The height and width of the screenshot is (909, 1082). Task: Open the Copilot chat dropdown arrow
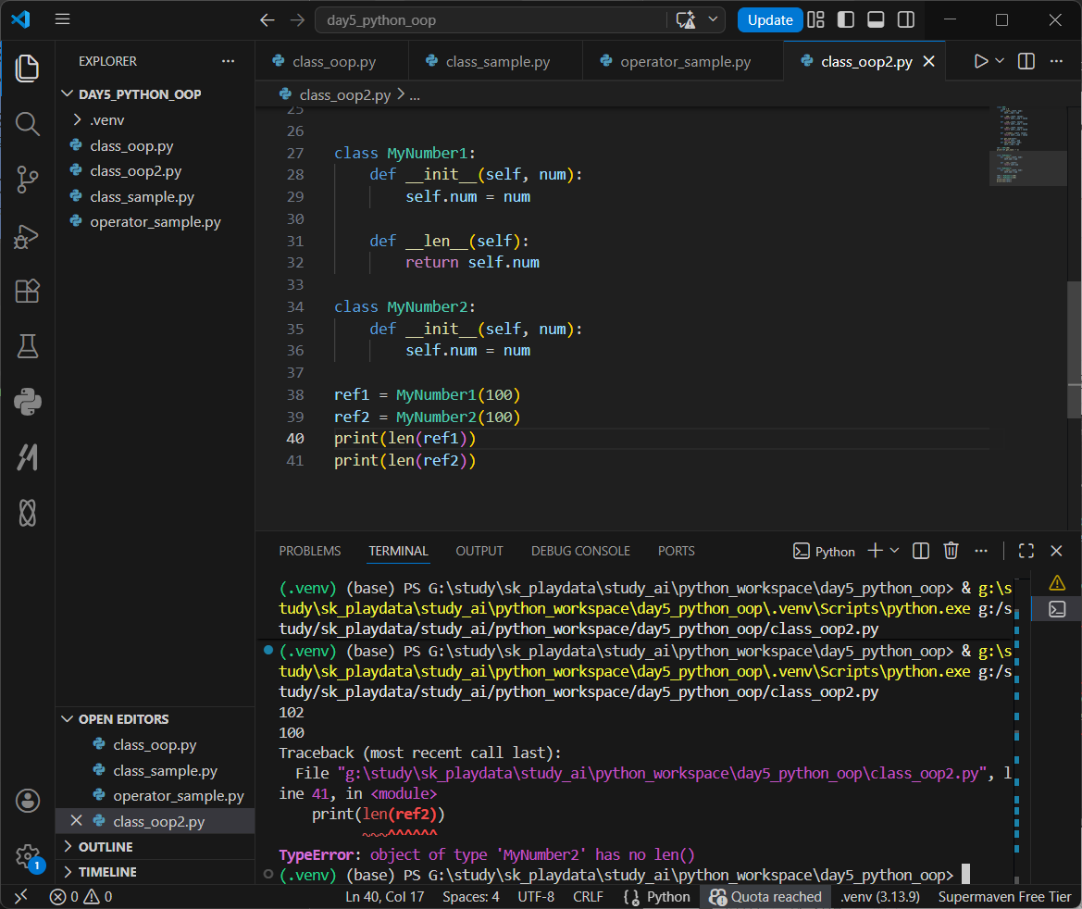[x=714, y=19]
